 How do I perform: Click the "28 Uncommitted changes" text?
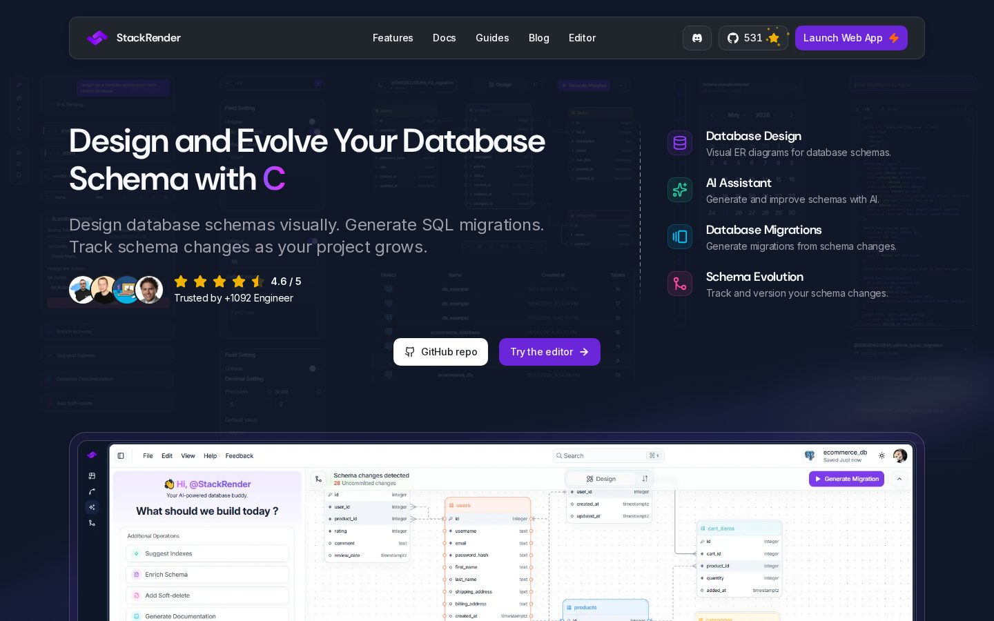point(364,483)
